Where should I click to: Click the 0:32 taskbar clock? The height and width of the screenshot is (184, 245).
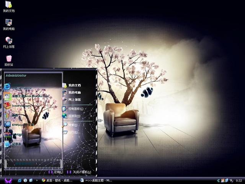coord(239,181)
